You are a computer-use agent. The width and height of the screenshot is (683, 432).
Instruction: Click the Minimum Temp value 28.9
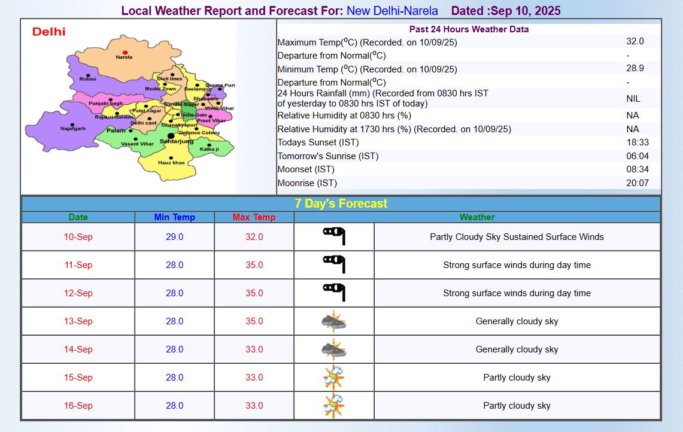coord(635,68)
